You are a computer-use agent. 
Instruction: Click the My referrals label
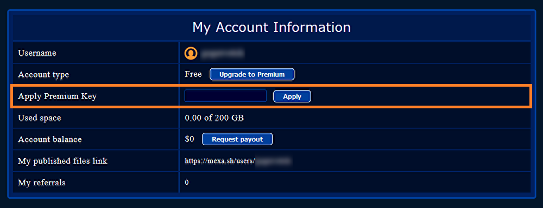point(42,183)
